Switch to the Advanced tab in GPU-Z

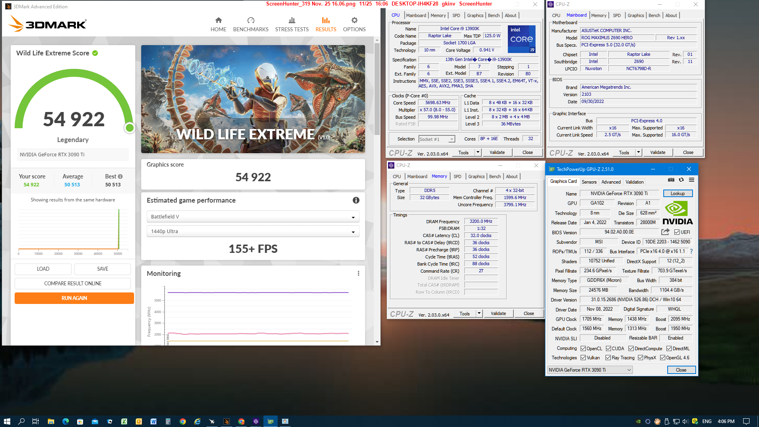[x=611, y=182]
